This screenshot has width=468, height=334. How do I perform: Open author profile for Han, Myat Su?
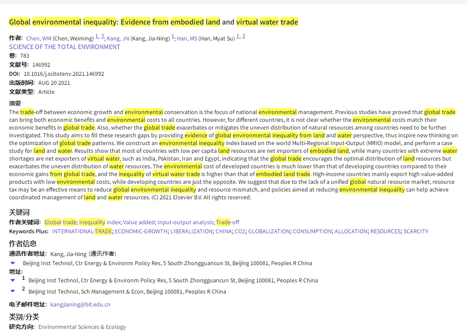[x=187, y=38]
